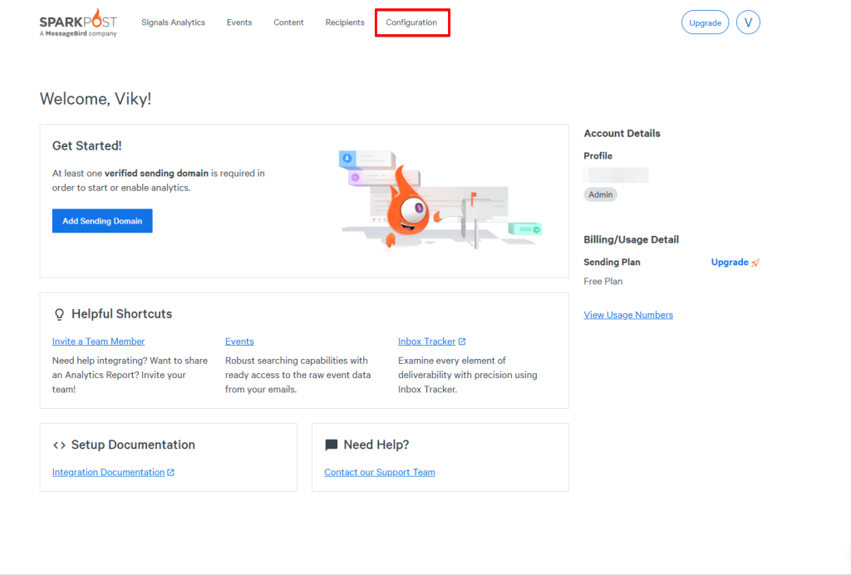Open the Content navigation tab

coord(288,22)
